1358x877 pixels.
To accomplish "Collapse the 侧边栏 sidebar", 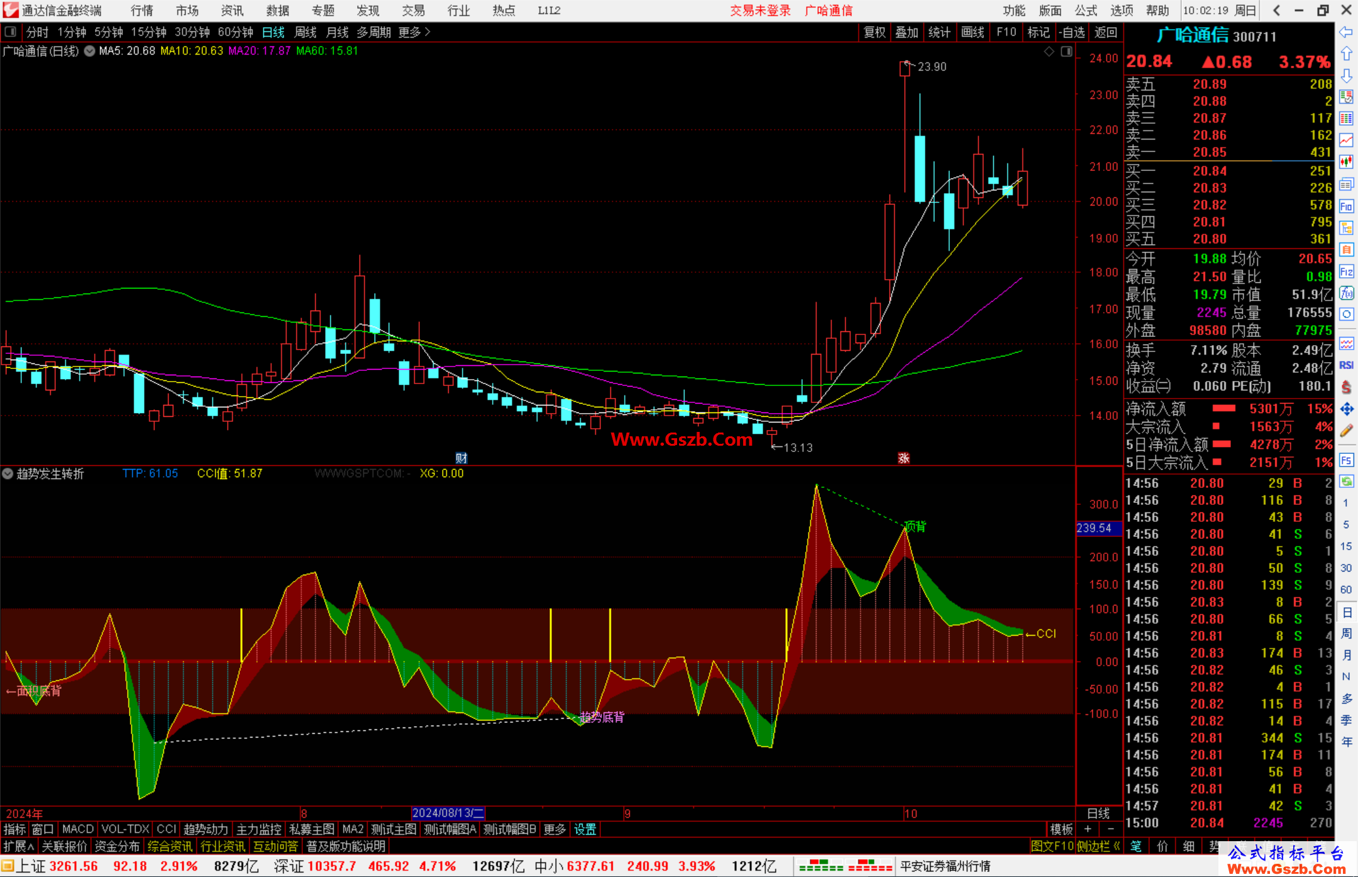I will pos(1098,846).
